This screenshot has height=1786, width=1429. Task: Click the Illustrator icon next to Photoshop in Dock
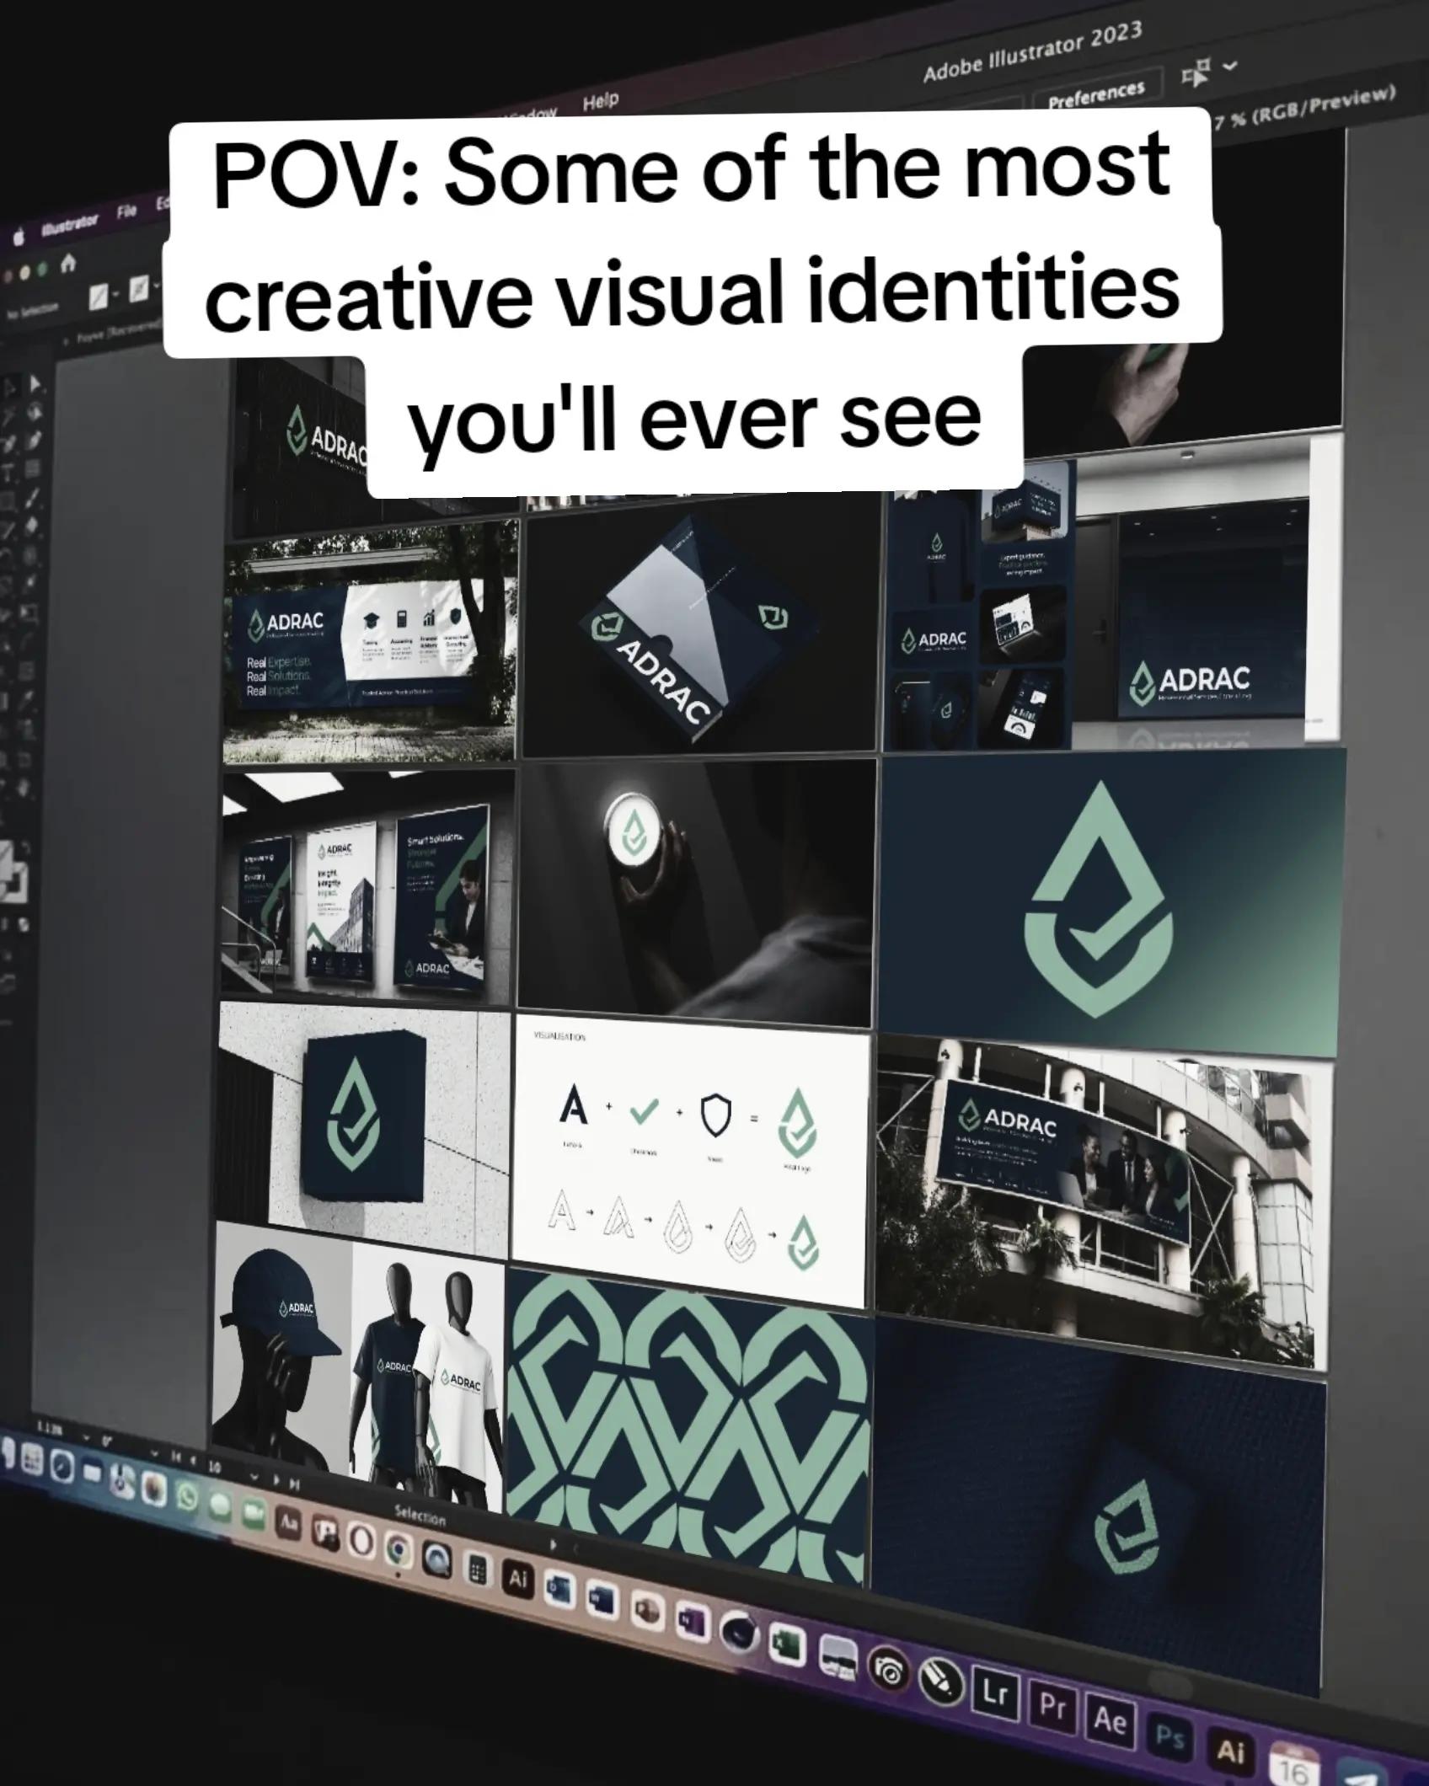[1231, 1751]
